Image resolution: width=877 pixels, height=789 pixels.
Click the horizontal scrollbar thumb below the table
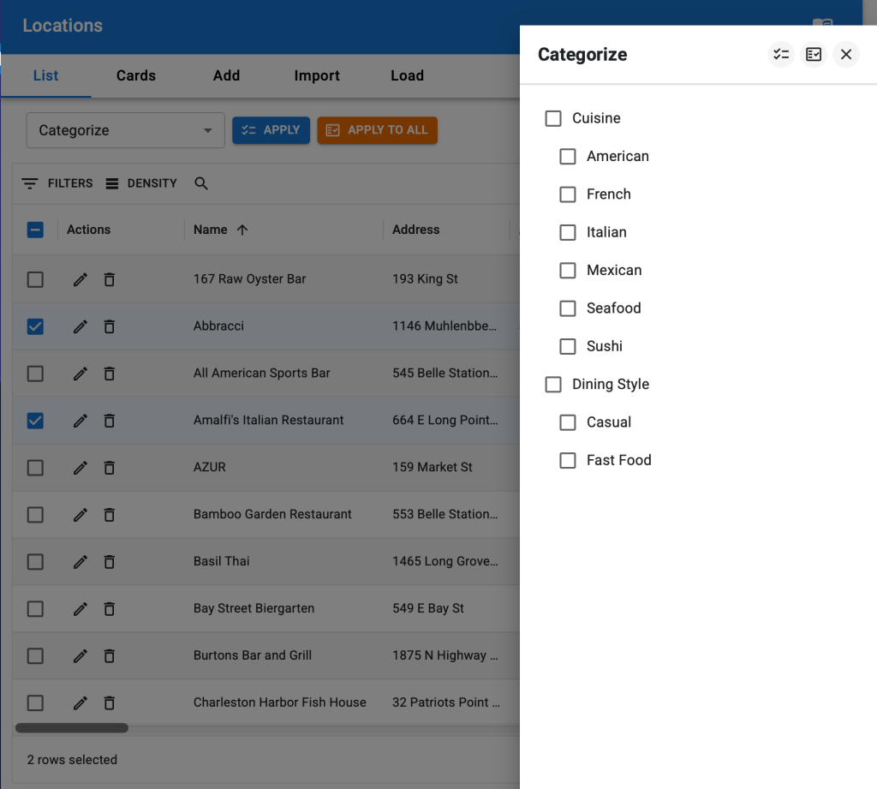click(72, 728)
